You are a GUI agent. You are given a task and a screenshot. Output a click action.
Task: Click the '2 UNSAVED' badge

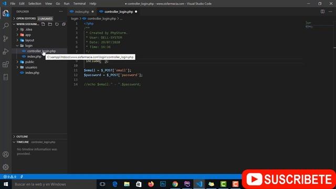click(45, 19)
